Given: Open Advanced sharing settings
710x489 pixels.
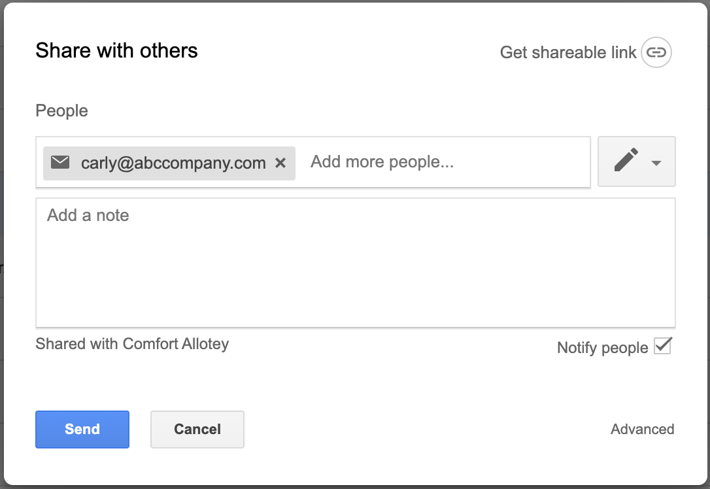Looking at the screenshot, I should 642,429.
